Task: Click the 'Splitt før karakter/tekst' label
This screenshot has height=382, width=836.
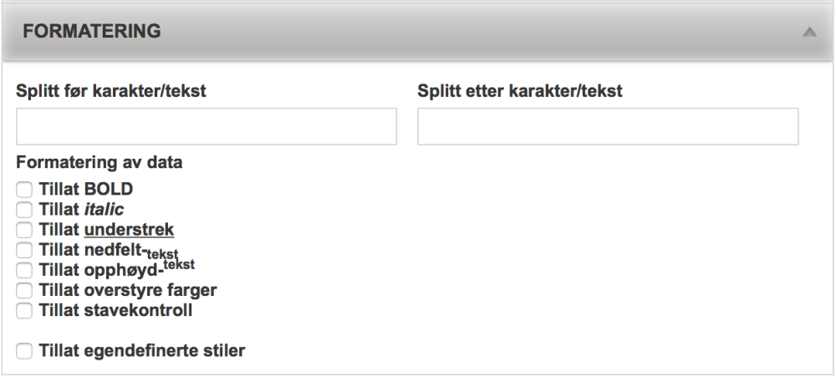Action: tap(111, 91)
